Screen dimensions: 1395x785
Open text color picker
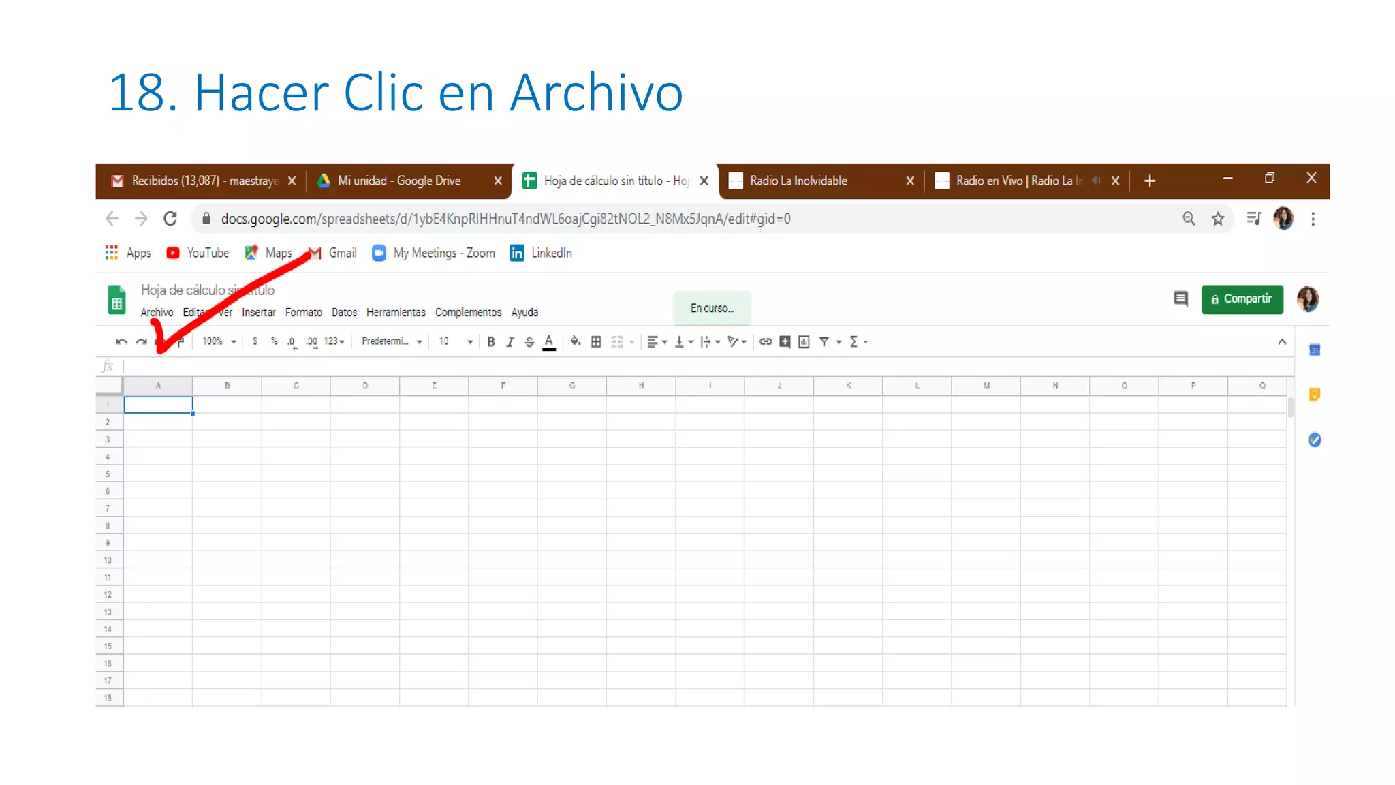(549, 342)
